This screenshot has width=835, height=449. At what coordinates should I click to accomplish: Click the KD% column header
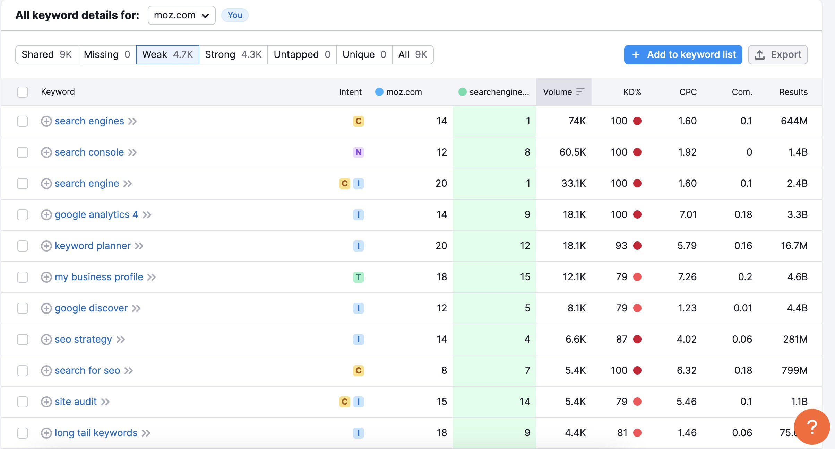[x=632, y=92]
